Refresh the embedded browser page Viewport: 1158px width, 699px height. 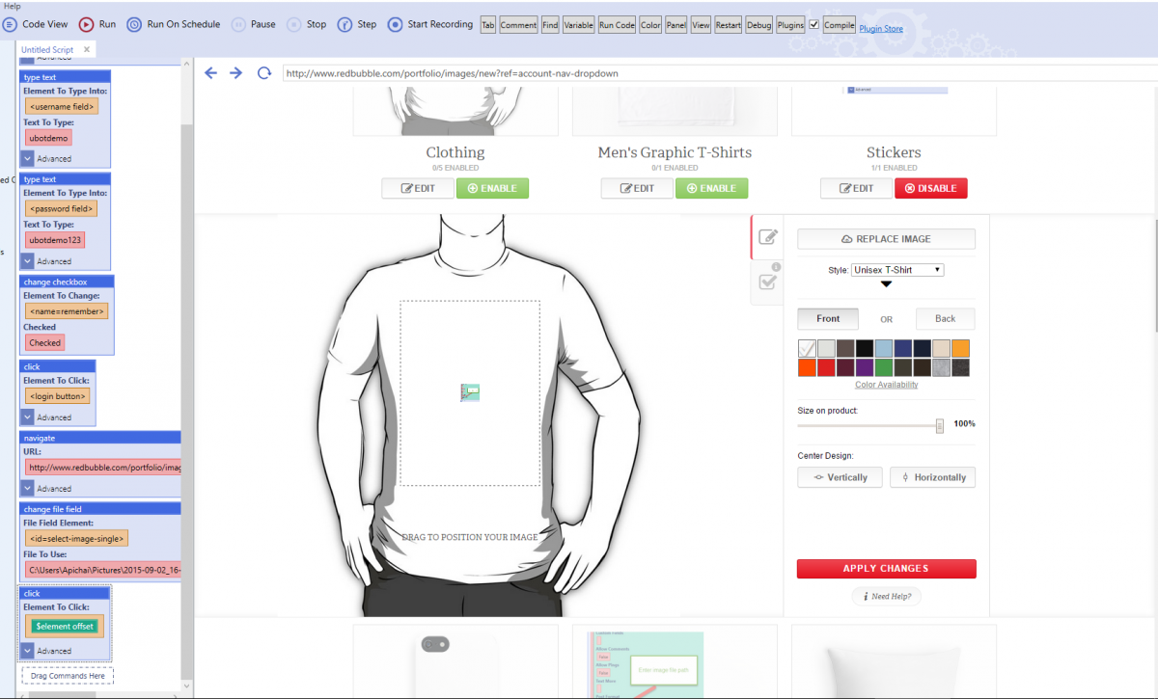click(x=263, y=72)
